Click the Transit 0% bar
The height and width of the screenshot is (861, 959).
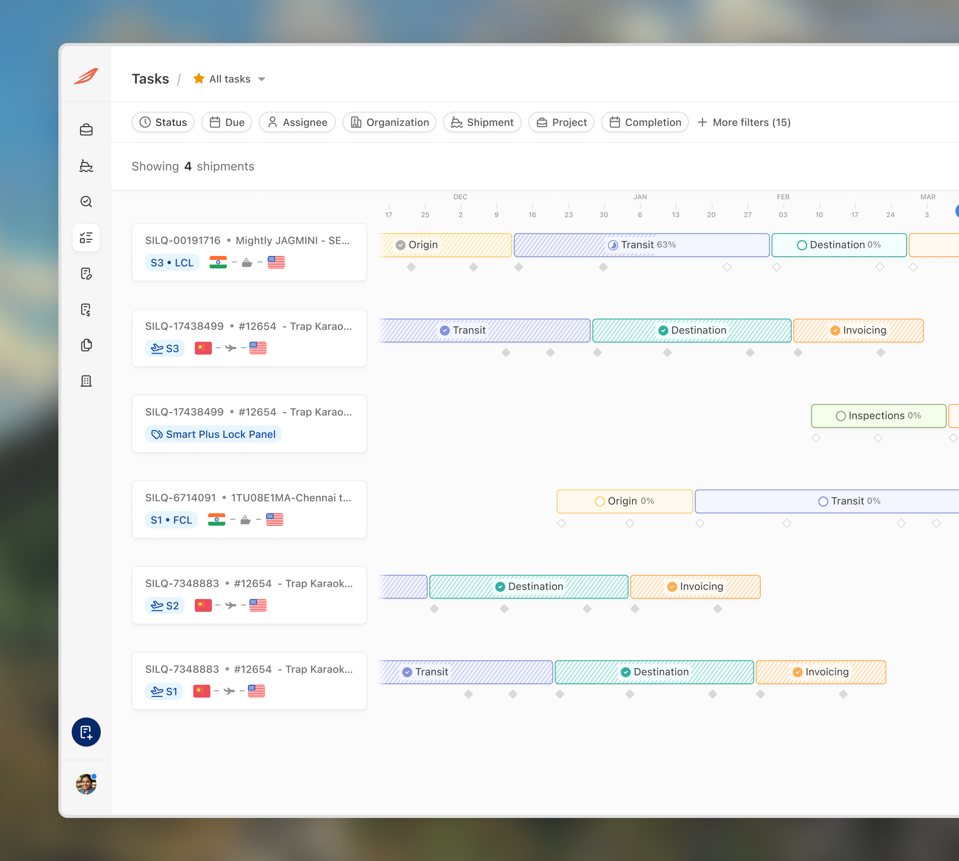tap(828, 502)
